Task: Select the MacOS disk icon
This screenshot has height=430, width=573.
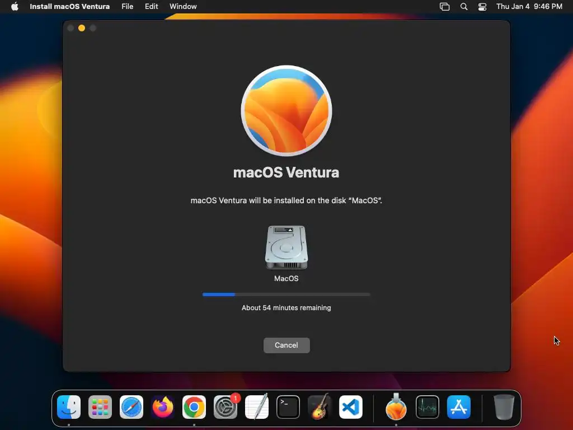Action: 286,247
